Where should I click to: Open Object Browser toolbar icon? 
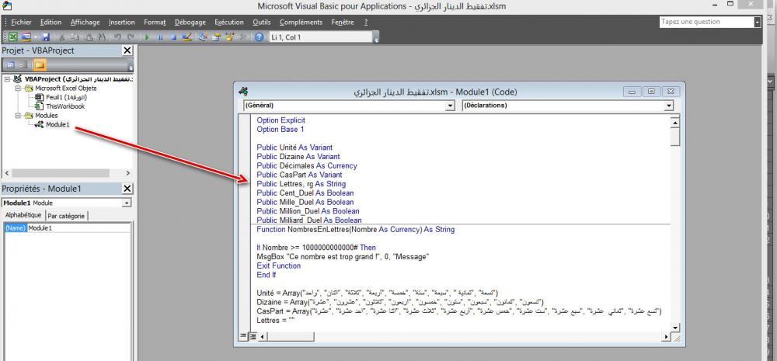click(x=230, y=37)
